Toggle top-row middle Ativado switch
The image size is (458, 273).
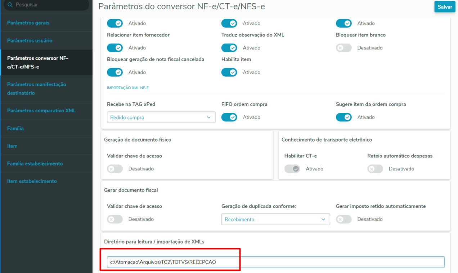[x=229, y=23]
